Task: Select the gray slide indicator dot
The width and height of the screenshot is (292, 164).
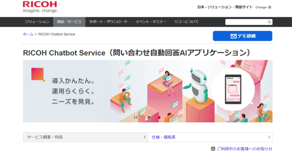Action: point(149,117)
